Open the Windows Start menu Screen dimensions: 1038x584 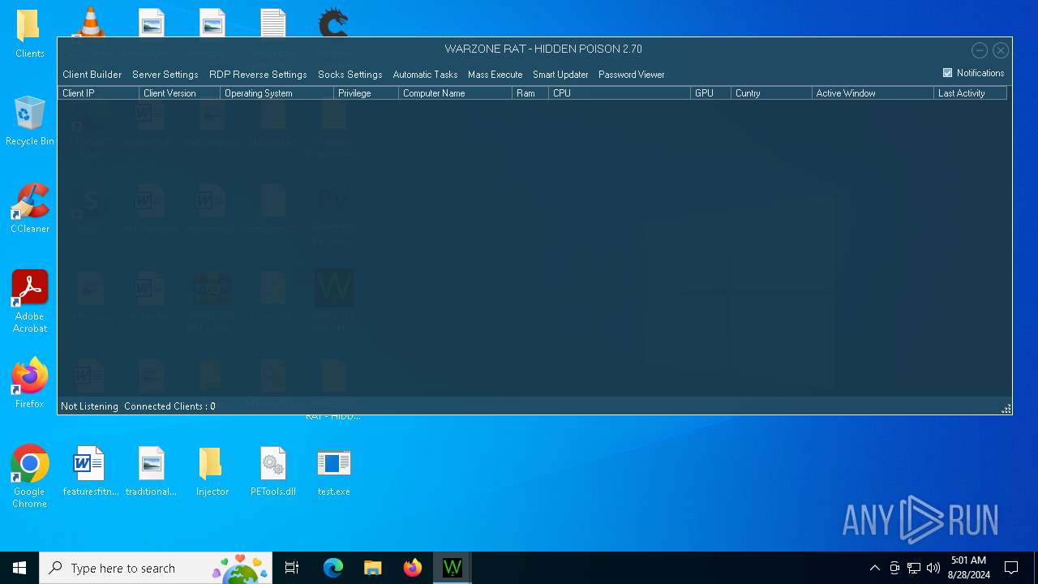click(19, 568)
